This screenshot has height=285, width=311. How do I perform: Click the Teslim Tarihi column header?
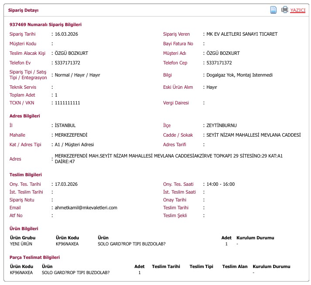pos(166,266)
